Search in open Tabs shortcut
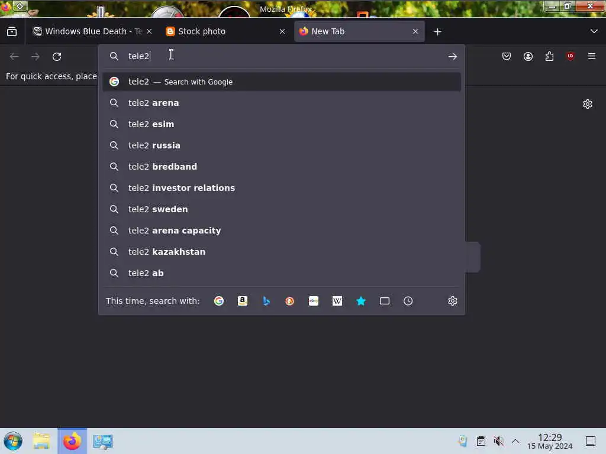This screenshot has height=454, width=606. pyautogui.click(x=385, y=301)
